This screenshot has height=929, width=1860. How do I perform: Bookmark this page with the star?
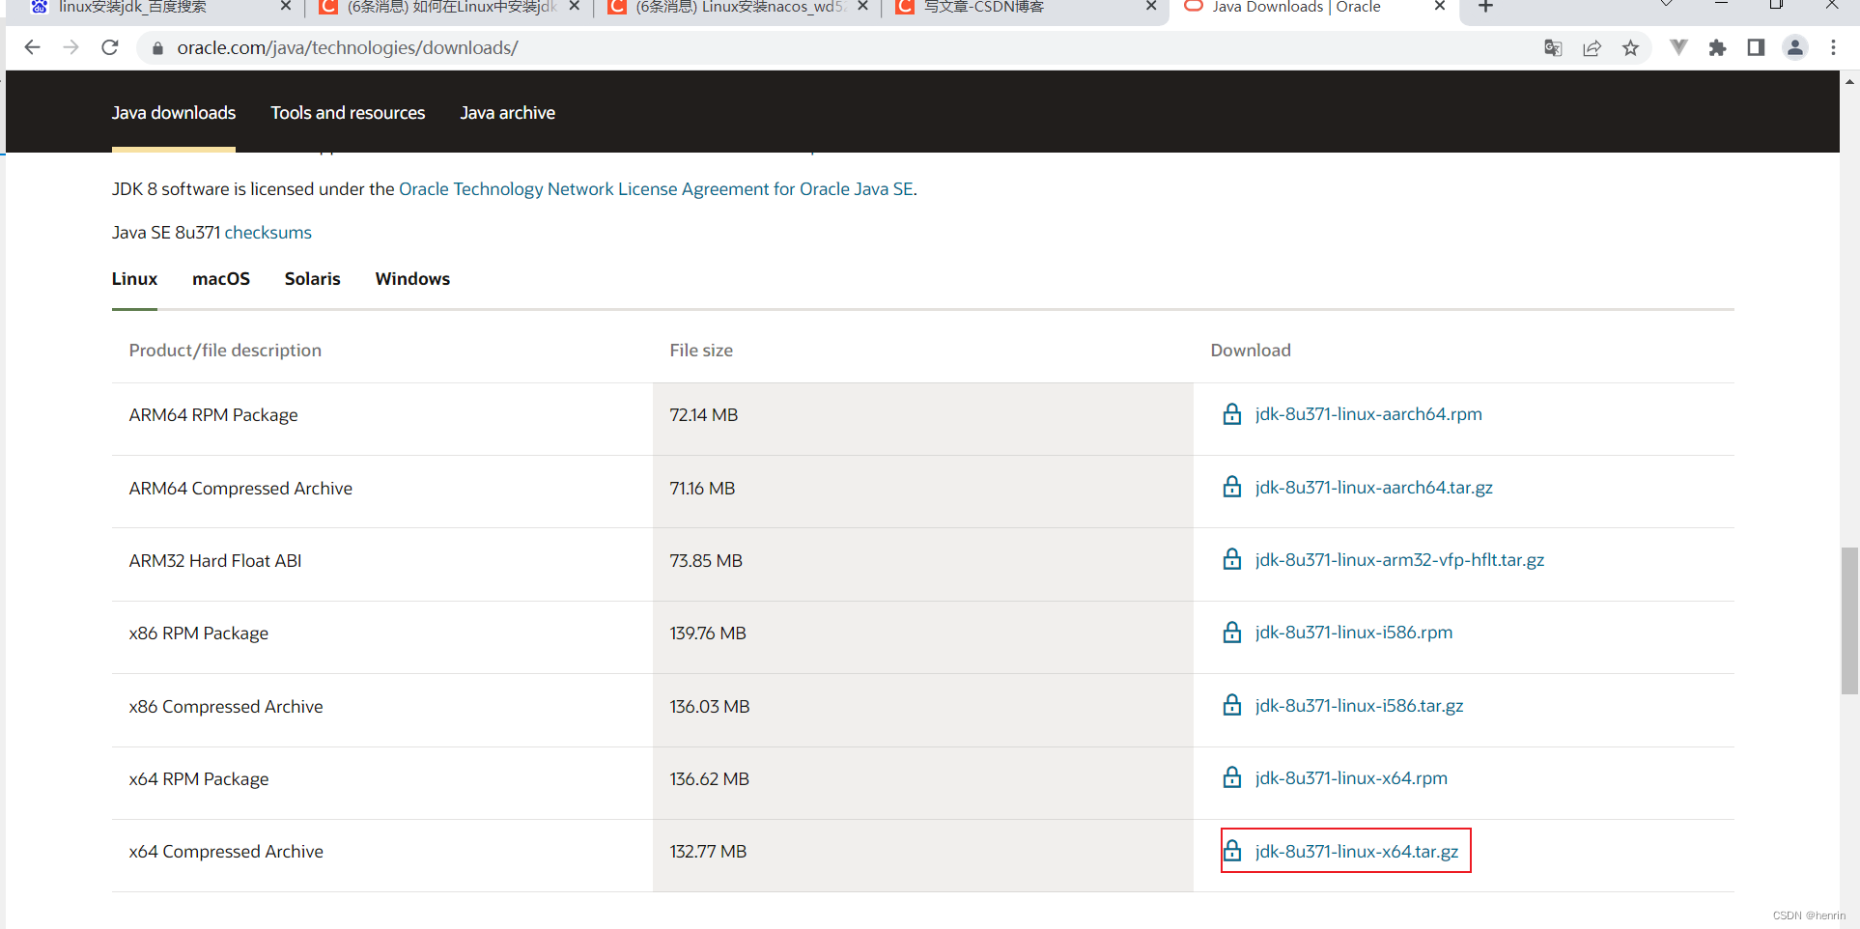pos(1630,48)
